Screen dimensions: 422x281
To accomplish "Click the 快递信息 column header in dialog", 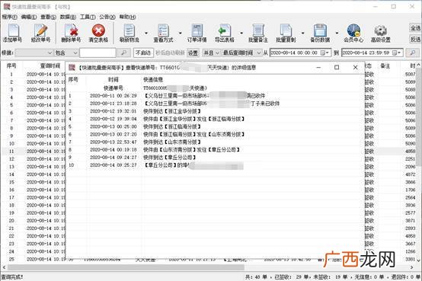I will point(153,79).
